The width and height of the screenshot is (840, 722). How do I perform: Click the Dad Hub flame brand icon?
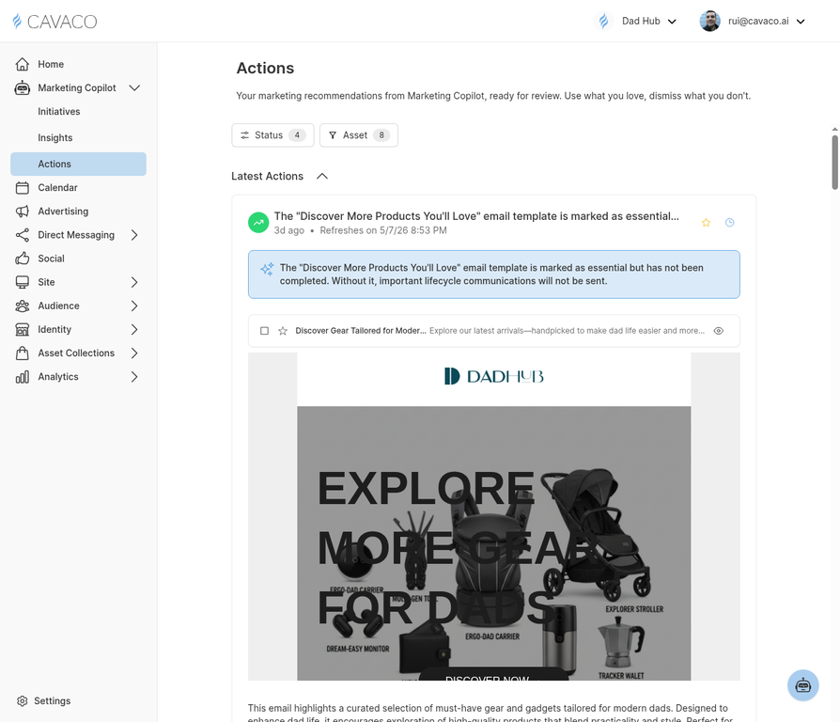(x=604, y=22)
